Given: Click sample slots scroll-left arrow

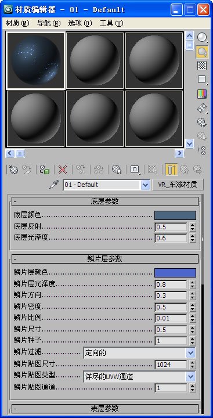Looking at the screenshot, I should [10, 153].
